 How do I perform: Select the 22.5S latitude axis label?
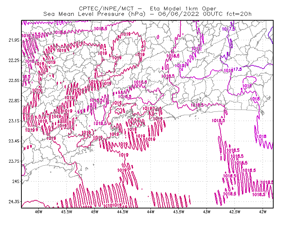click(14, 80)
